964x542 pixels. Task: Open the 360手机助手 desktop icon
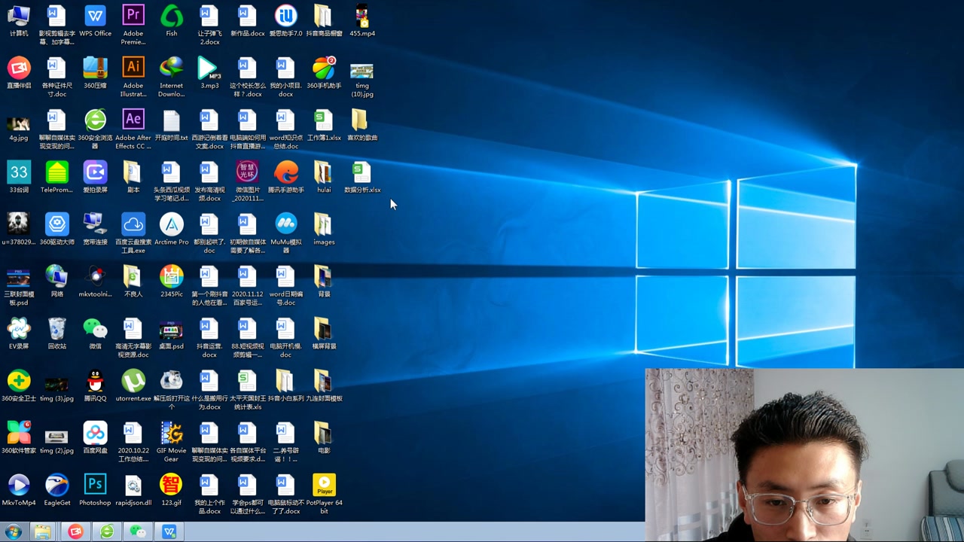324,73
